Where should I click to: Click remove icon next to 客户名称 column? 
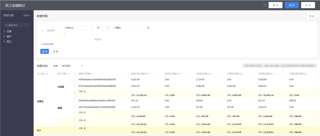[x=72, y=74]
